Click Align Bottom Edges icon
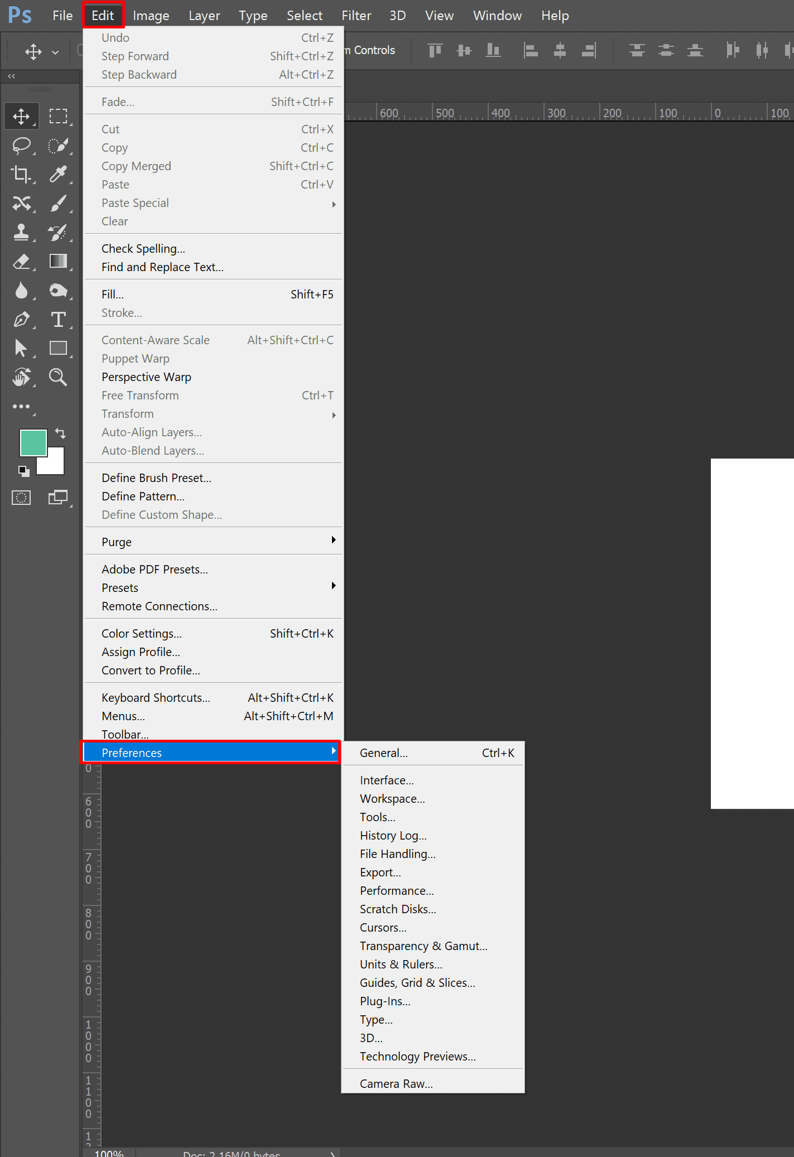 pyautogui.click(x=493, y=51)
